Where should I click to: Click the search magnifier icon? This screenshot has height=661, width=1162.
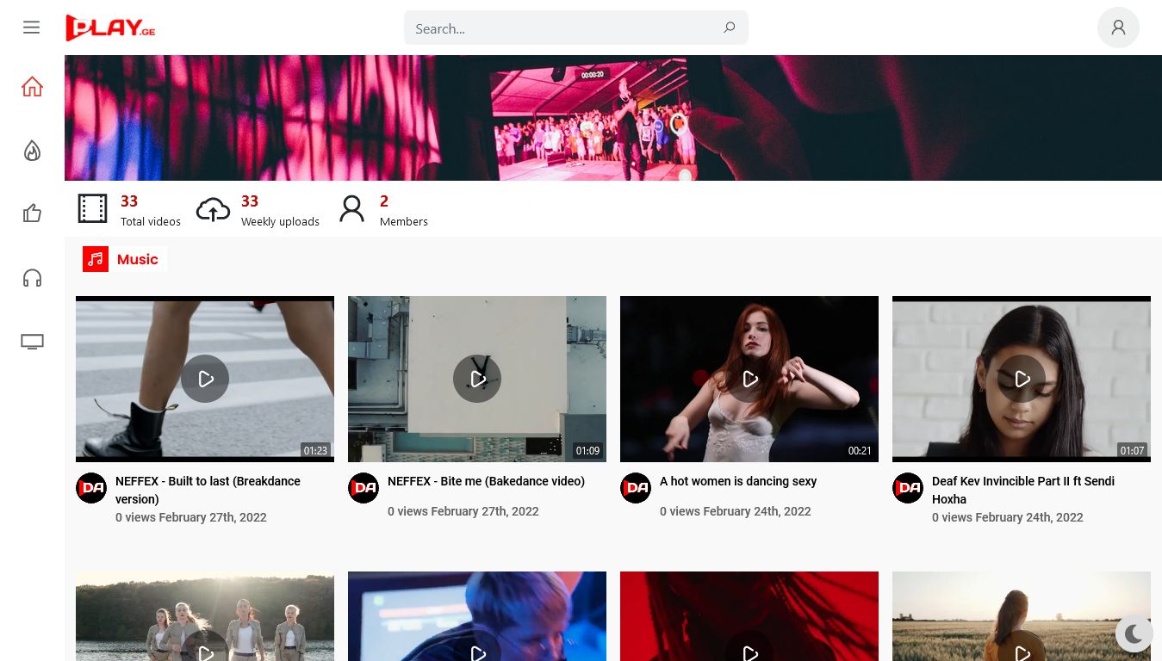(x=729, y=28)
